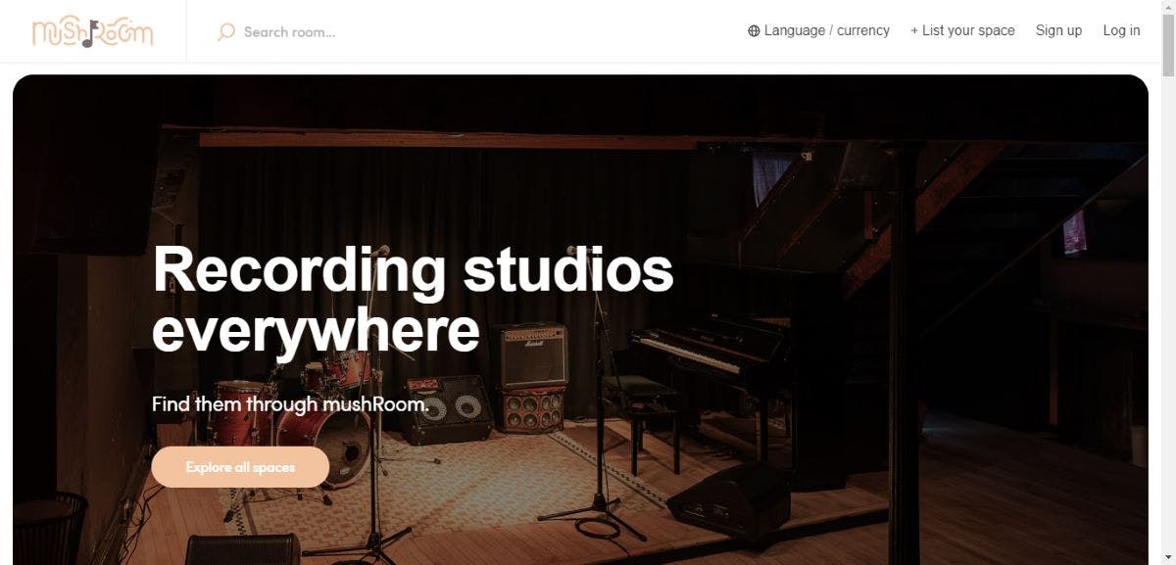Open the Language / currency selector
The width and height of the screenshot is (1176, 565).
click(x=818, y=30)
